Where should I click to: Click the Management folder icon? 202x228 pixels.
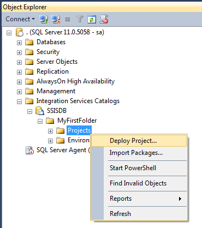click(29, 91)
